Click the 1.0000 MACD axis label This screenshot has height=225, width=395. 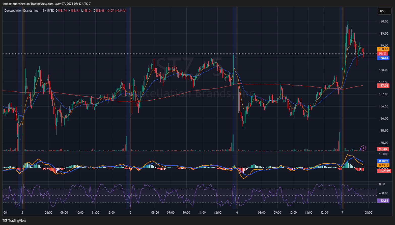pyautogui.click(x=384, y=154)
